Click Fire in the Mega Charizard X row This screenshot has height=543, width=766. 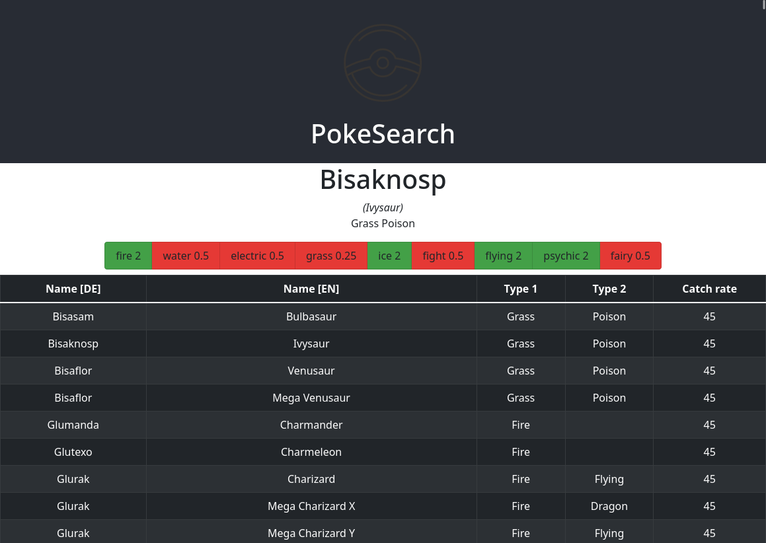[x=521, y=507]
